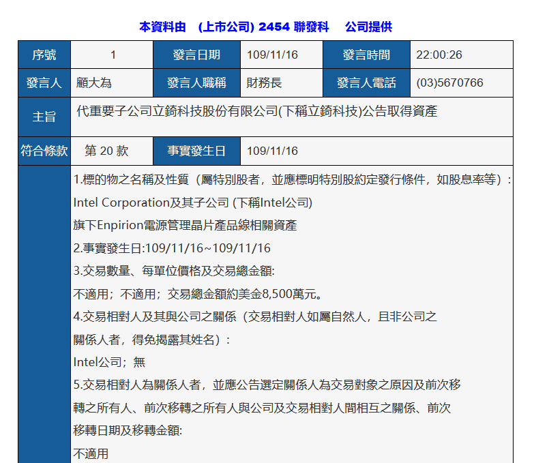Select the '事實發生日' header cell
The width and height of the screenshot is (534, 463).
[196, 151]
